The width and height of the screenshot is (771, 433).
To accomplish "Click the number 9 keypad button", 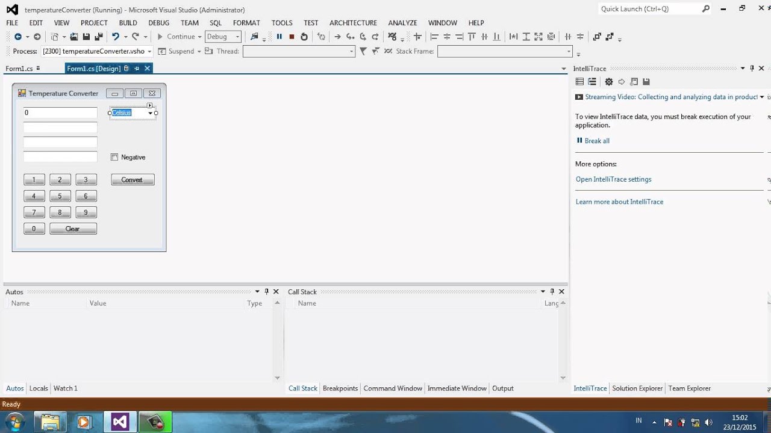I will (86, 212).
